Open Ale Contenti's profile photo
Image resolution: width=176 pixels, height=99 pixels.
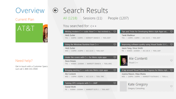[124, 61]
